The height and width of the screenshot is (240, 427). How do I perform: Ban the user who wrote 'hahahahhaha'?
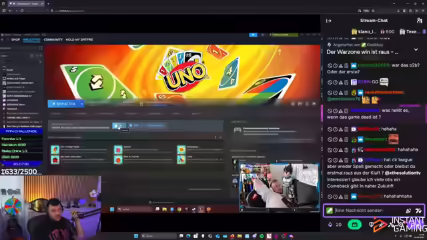pos(330,197)
